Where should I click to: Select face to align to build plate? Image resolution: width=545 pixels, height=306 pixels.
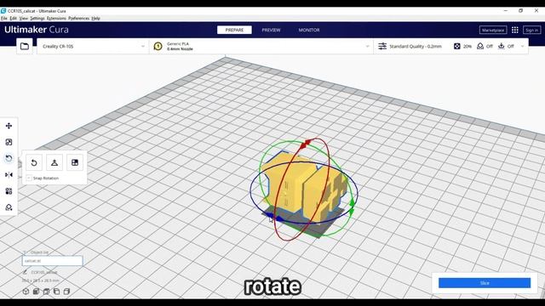[x=75, y=162]
